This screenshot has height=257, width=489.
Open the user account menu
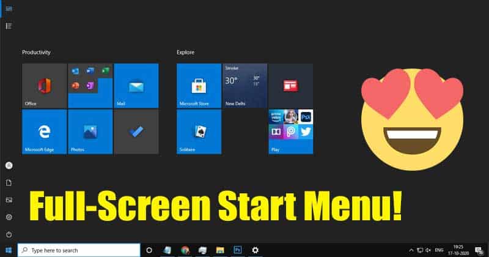point(9,165)
